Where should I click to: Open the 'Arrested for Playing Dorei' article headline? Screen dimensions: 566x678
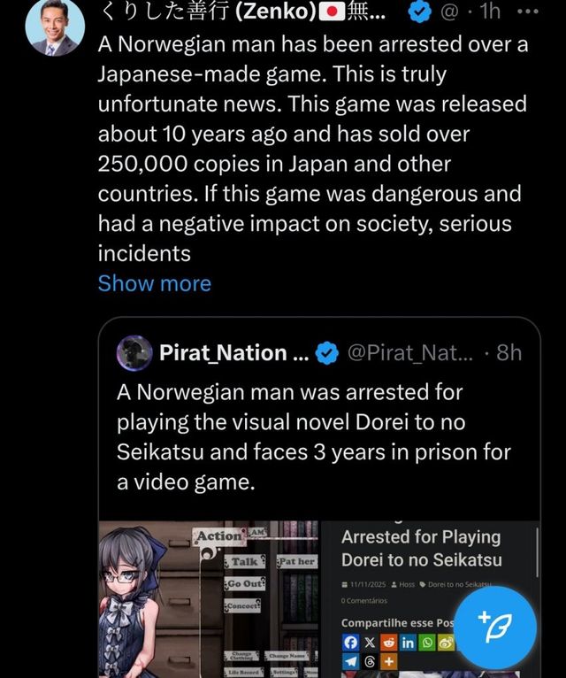click(421, 548)
